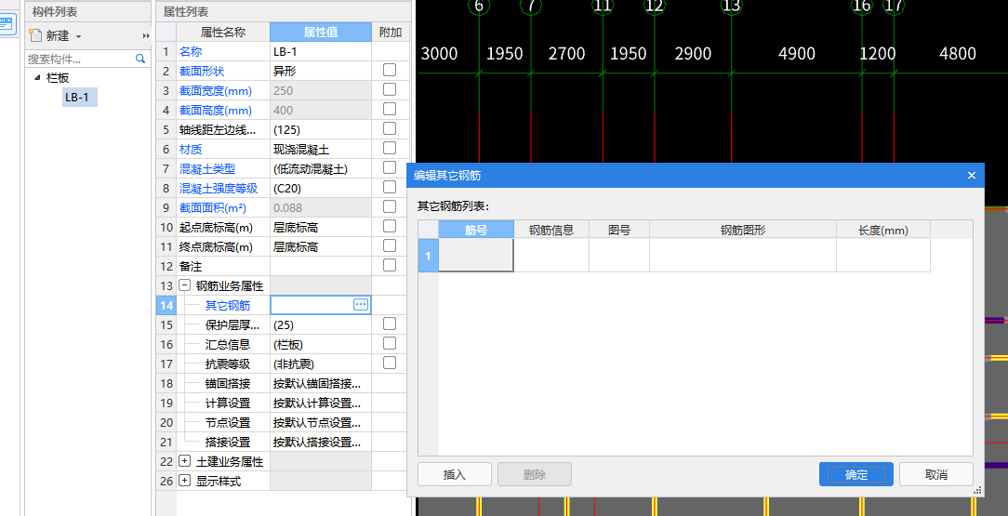Expand the 土建业务属性 group

tap(184, 461)
